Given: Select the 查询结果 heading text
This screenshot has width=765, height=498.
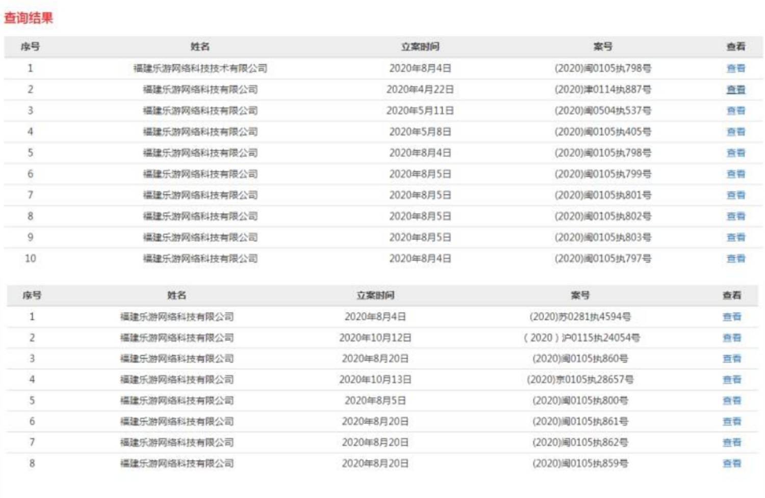Looking at the screenshot, I should tap(29, 18).
